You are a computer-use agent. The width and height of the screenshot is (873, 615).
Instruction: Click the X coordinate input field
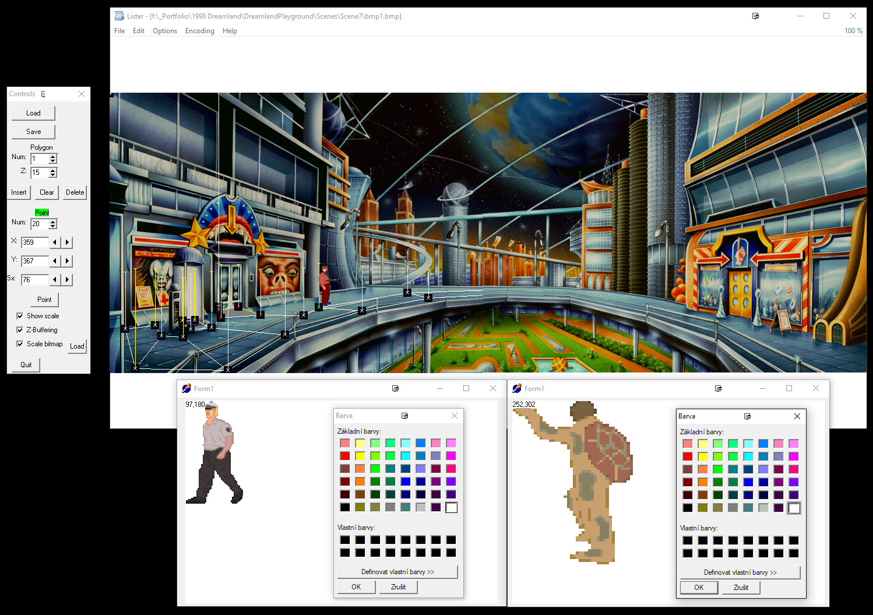point(35,243)
